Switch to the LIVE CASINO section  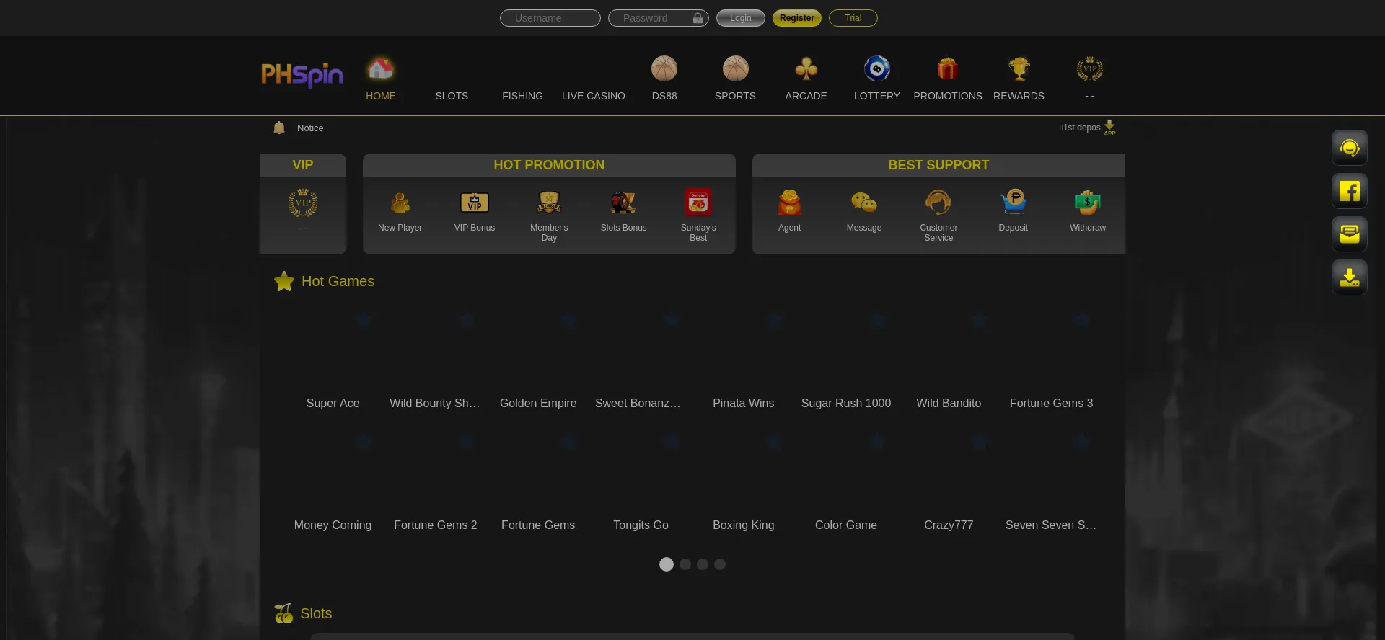[x=593, y=96]
